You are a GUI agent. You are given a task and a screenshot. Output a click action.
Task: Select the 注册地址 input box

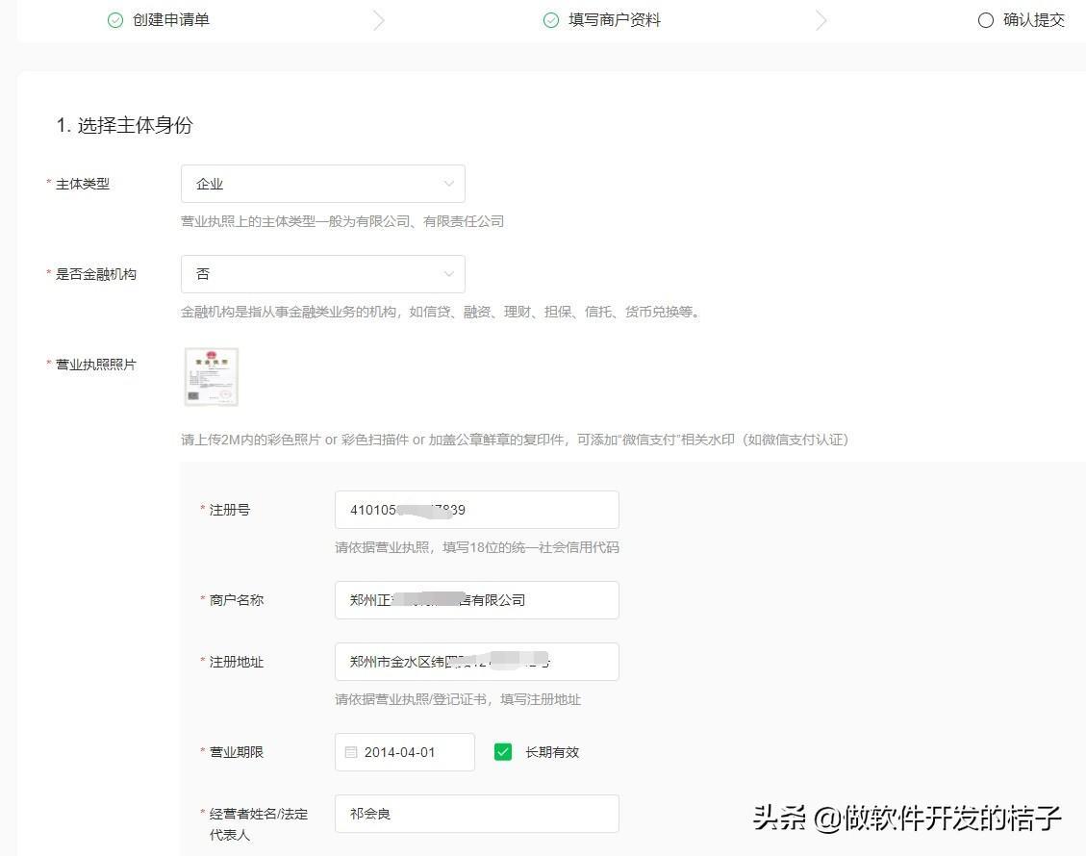pyautogui.click(x=476, y=662)
